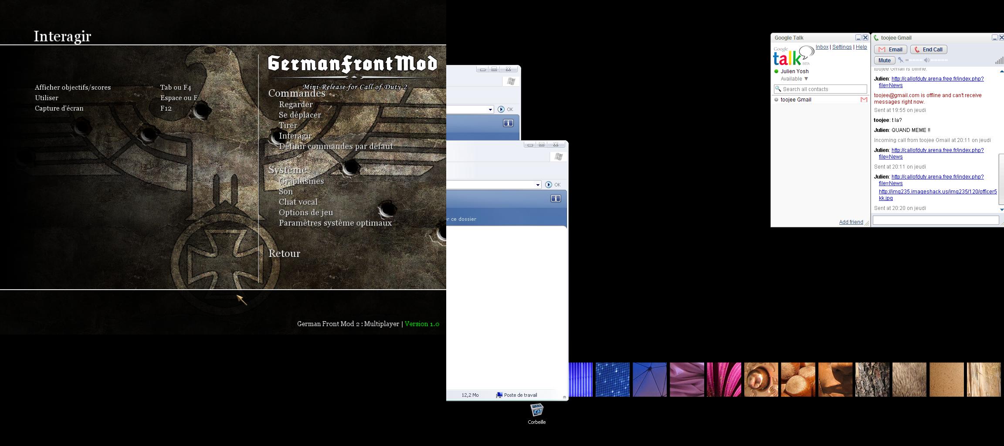The width and height of the screenshot is (1004, 446).
Task: Select Regarder in the game menu
Action: (x=295, y=105)
